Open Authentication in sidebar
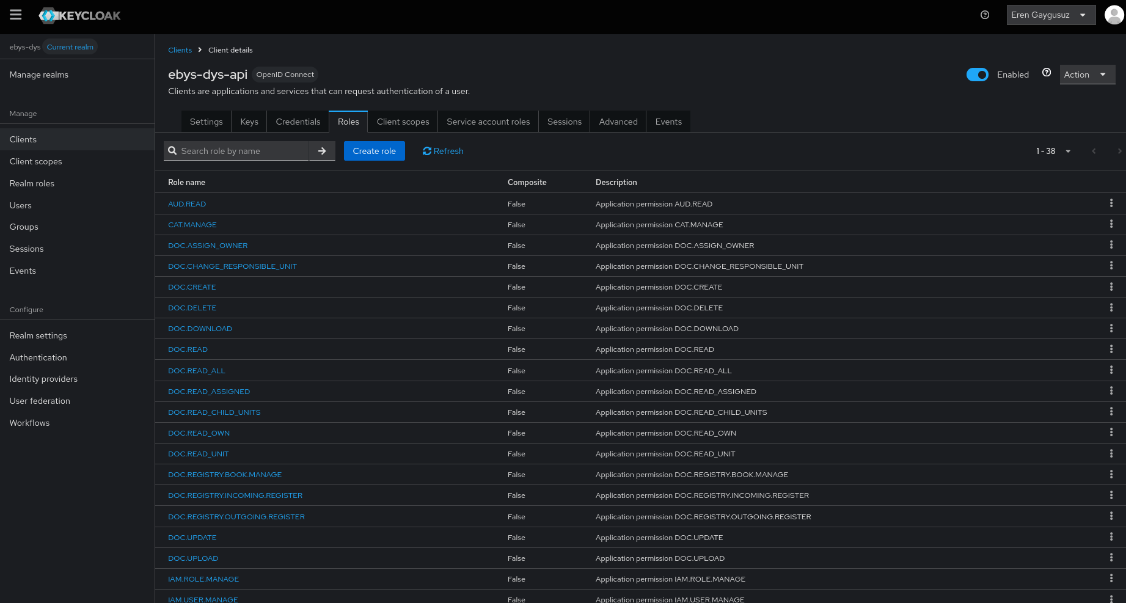This screenshot has height=603, width=1126. tap(77, 357)
